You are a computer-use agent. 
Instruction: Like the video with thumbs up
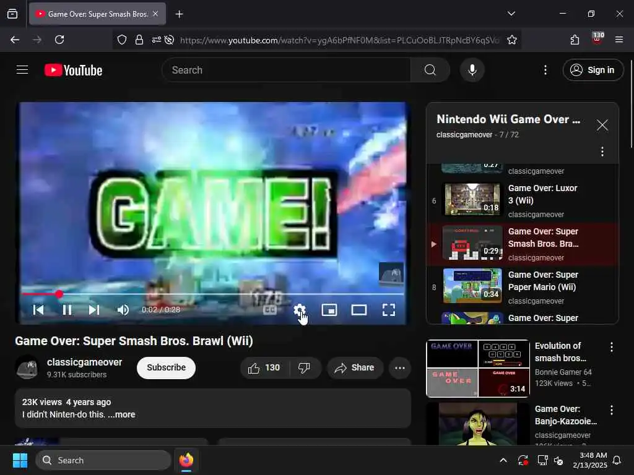tap(264, 367)
